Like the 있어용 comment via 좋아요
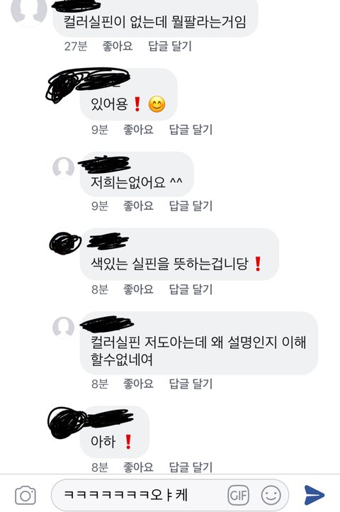Viewport: 340px width, 512px height. tap(138, 130)
